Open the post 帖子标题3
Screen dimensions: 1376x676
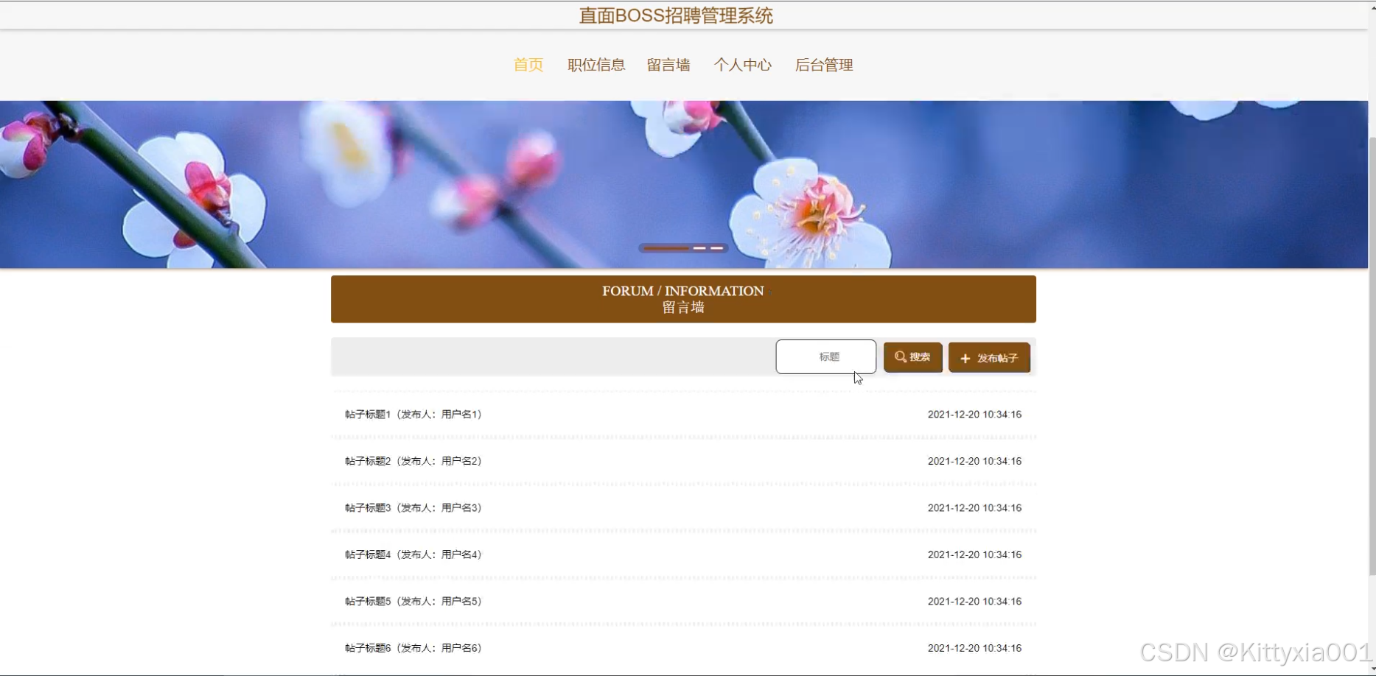(412, 507)
